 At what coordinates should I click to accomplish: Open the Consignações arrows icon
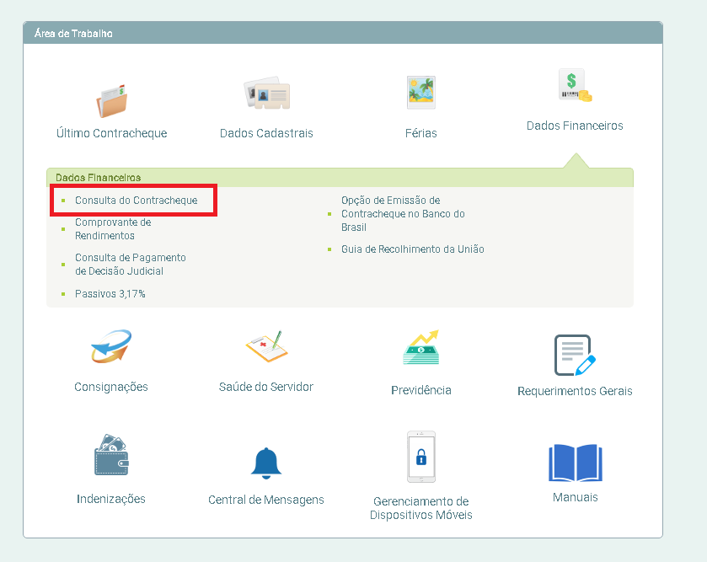(x=111, y=347)
